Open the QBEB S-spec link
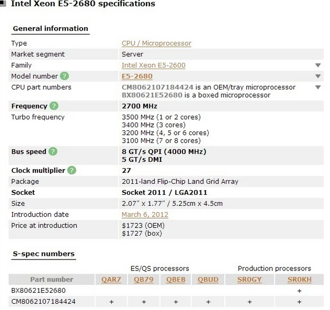The width and height of the screenshot is (330, 310). click(176, 280)
